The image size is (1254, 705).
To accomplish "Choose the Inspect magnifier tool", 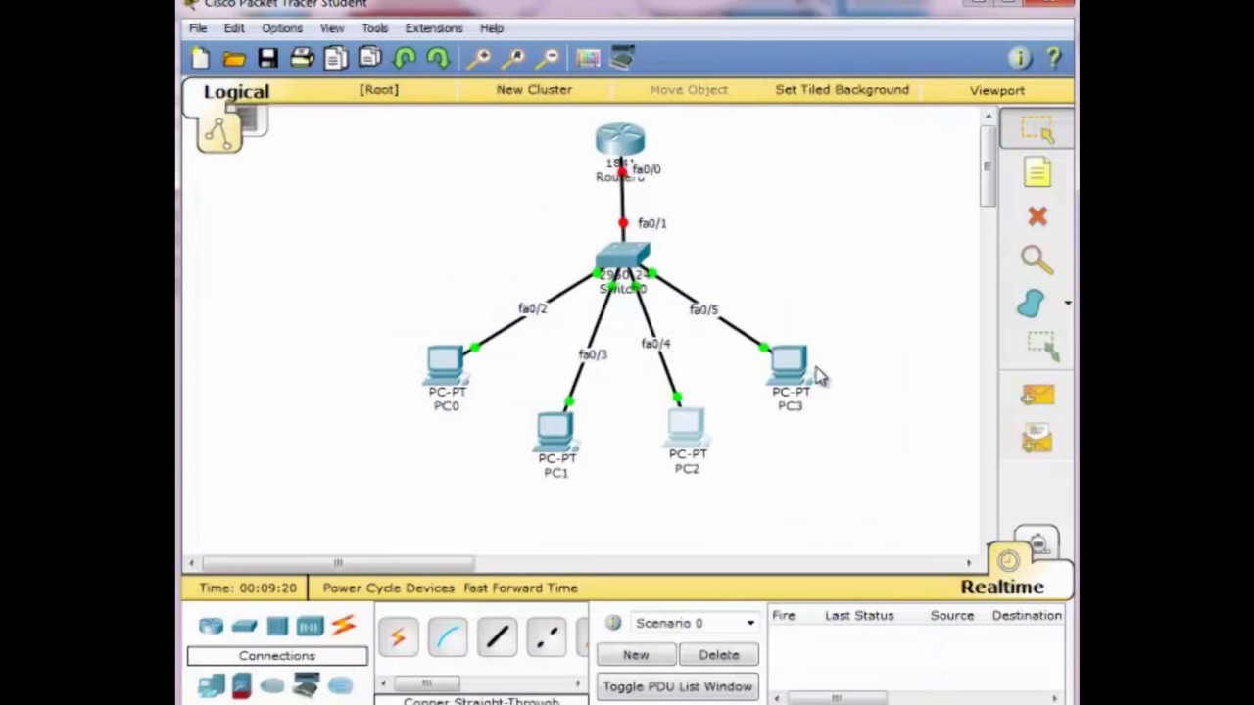I will click(x=1037, y=259).
